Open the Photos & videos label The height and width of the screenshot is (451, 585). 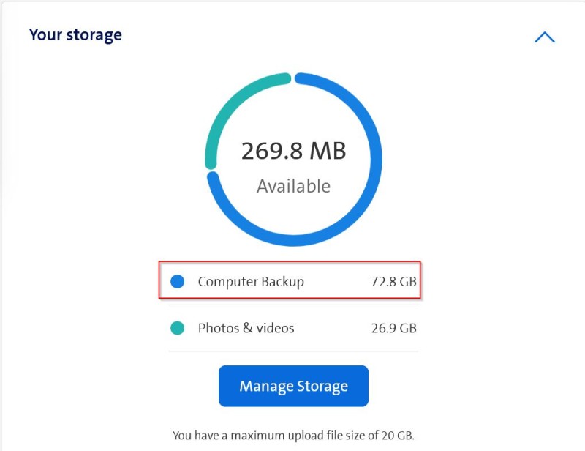(x=246, y=328)
